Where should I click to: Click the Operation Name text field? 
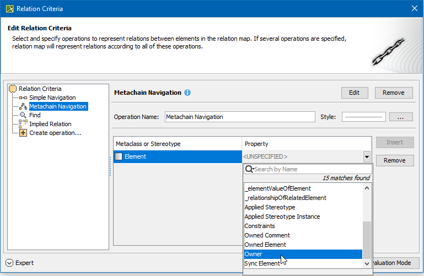[x=239, y=117]
